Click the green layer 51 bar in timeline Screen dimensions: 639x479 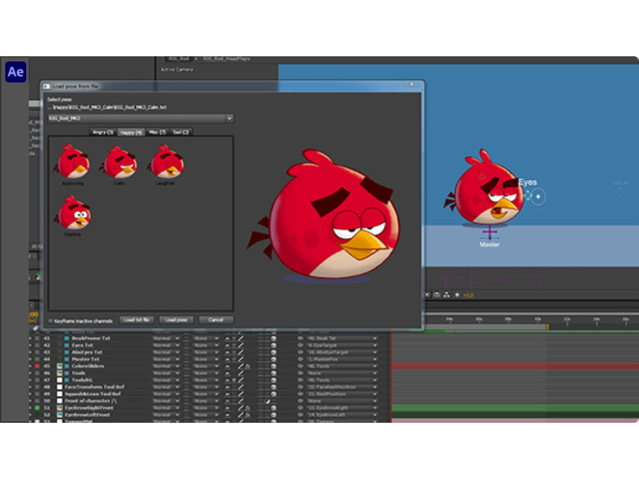coord(514,407)
